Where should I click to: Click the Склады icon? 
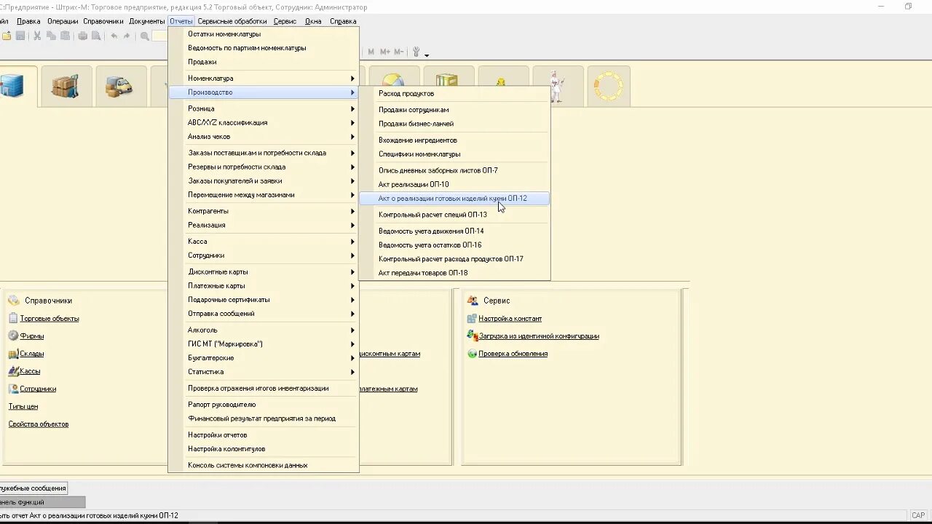point(13,354)
